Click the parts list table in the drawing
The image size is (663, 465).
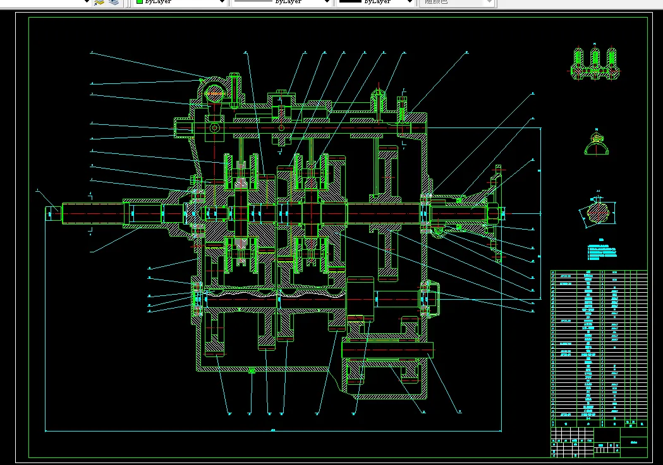tap(599, 348)
